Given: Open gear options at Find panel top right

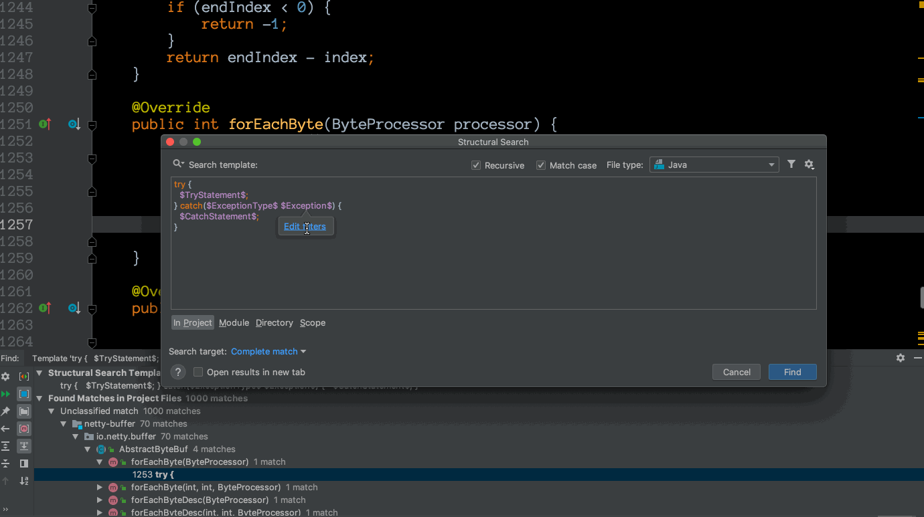Looking at the screenshot, I should 901,358.
